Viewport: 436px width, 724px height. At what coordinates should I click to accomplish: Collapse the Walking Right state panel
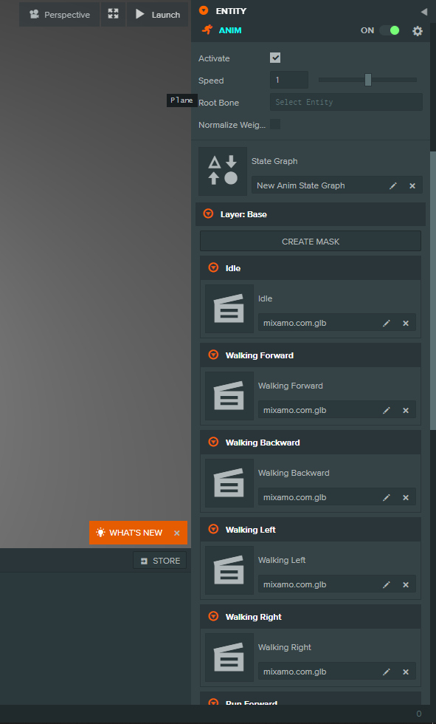[213, 616]
